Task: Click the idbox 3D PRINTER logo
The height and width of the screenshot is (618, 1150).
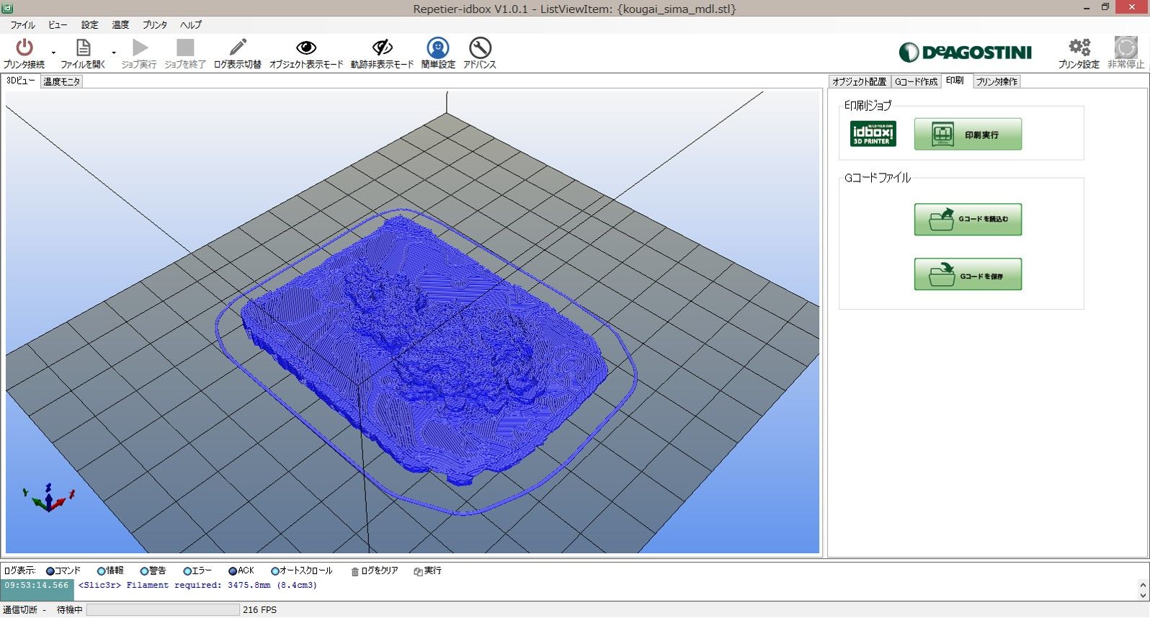Action: [x=873, y=134]
